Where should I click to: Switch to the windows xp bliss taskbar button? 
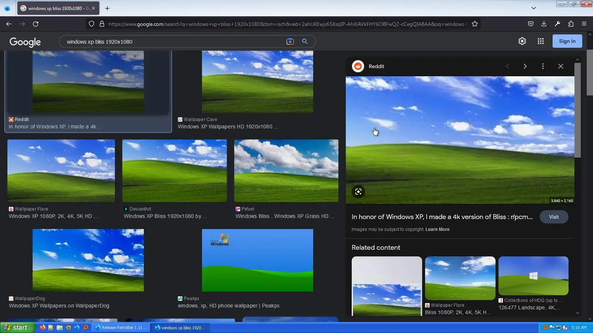180,327
